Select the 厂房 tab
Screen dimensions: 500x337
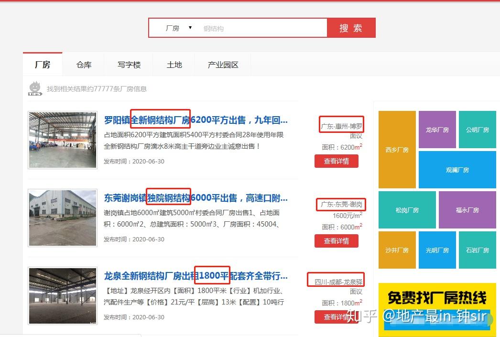[x=43, y=65]
